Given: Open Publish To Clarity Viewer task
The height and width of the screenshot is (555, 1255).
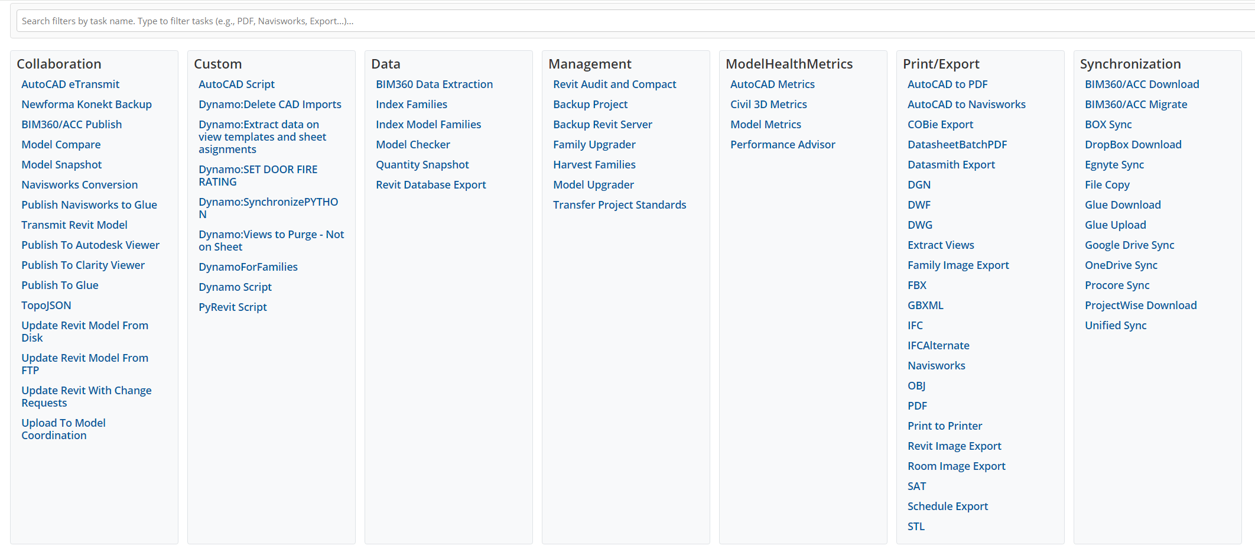Looking at the screenshot, I should [83, 265].
